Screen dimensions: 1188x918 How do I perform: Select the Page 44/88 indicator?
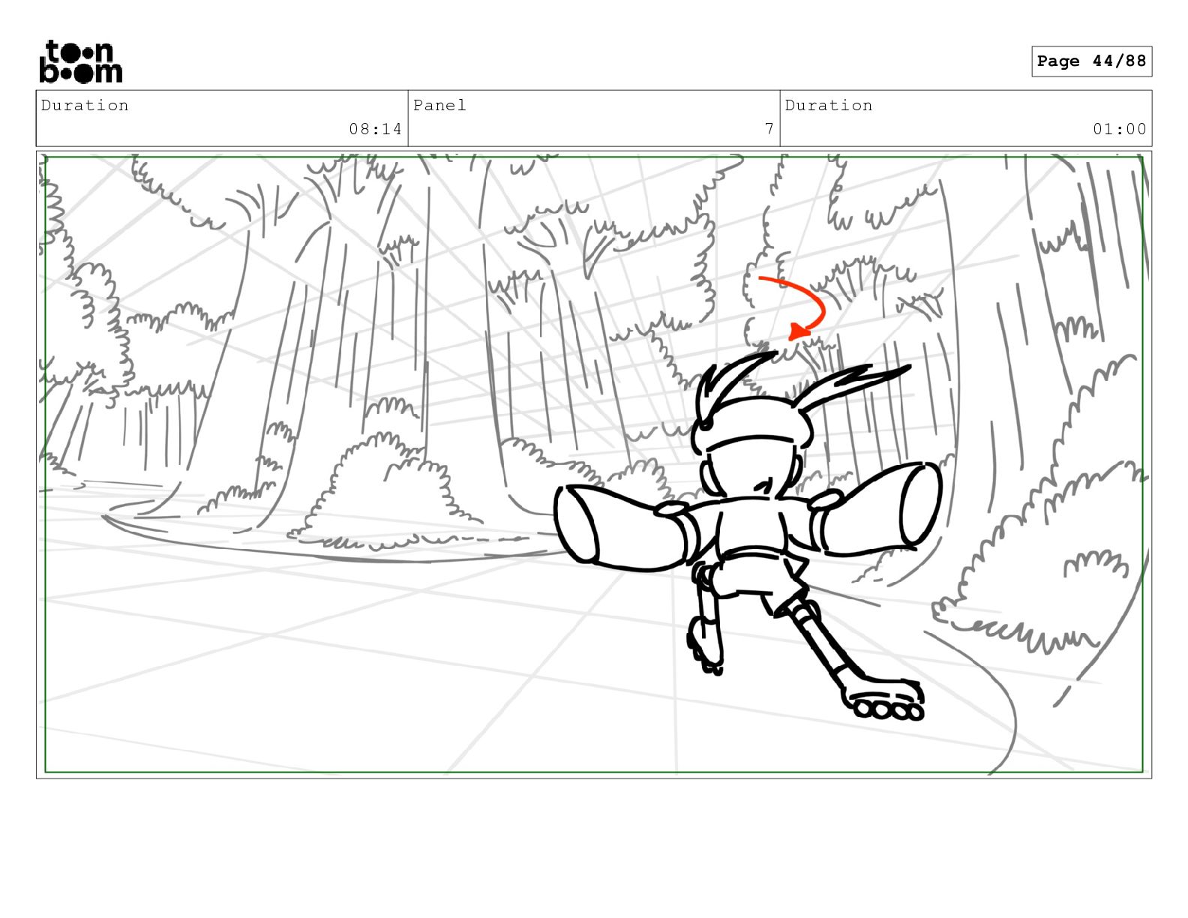tap(1091, 61)
